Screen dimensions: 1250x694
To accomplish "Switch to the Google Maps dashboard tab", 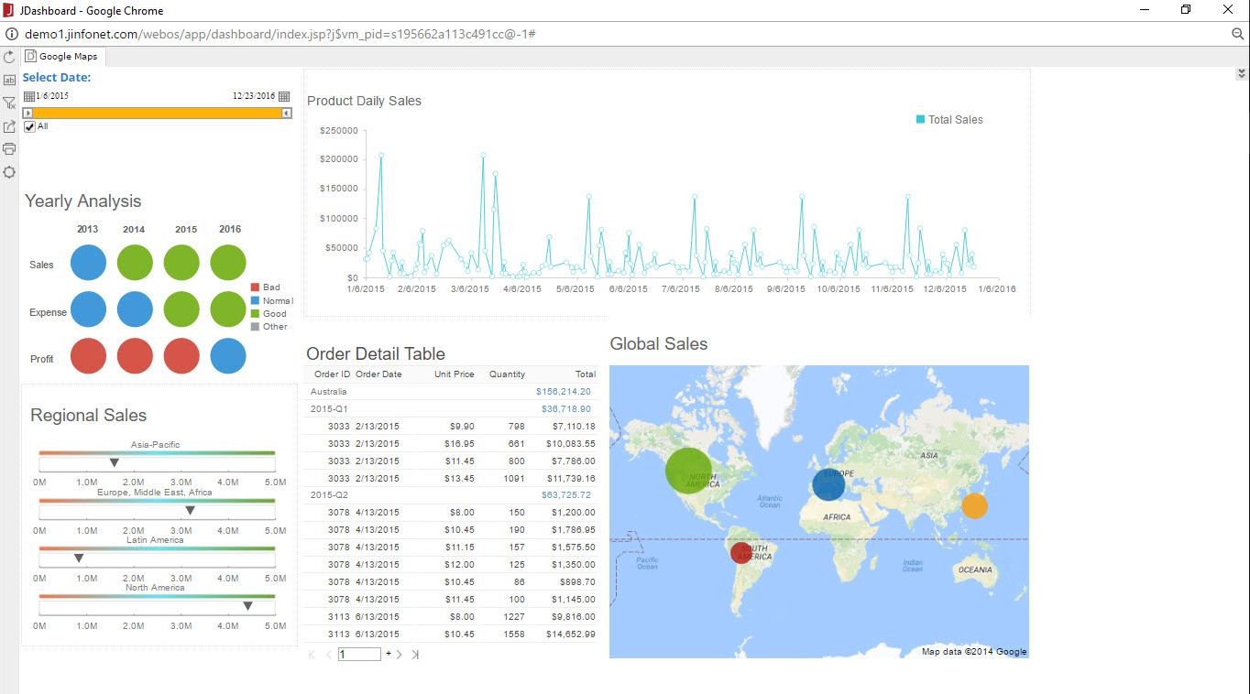I will coord(62,57).
